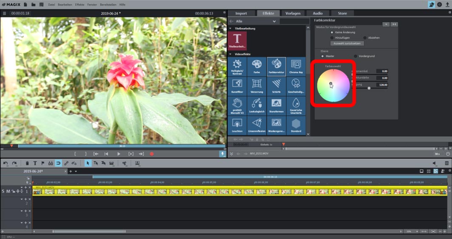The height and width of the screenshot is (239, 452).
Task: Open the proDAD Mercalli V2 effect
Action: click(x=237, y=106)
